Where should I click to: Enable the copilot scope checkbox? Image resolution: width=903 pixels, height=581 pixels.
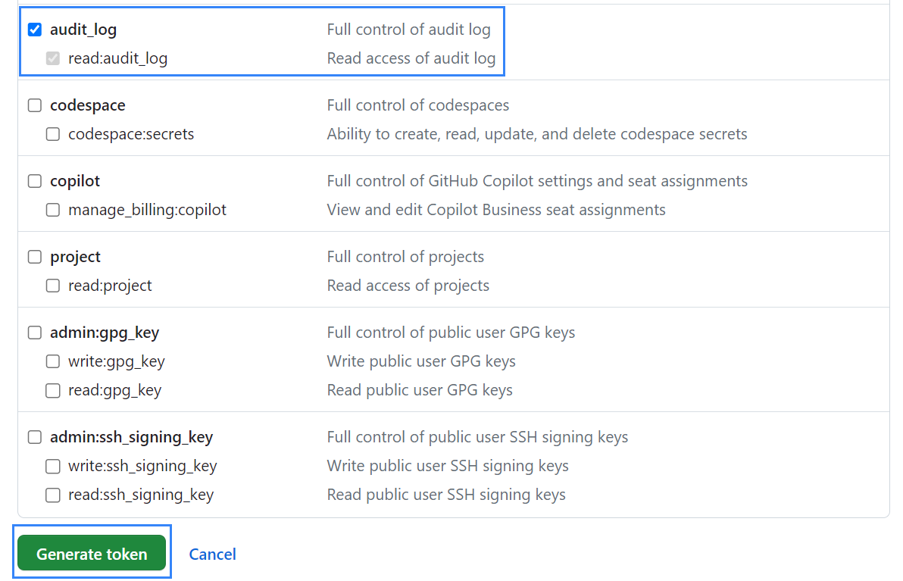coord(35,182)
